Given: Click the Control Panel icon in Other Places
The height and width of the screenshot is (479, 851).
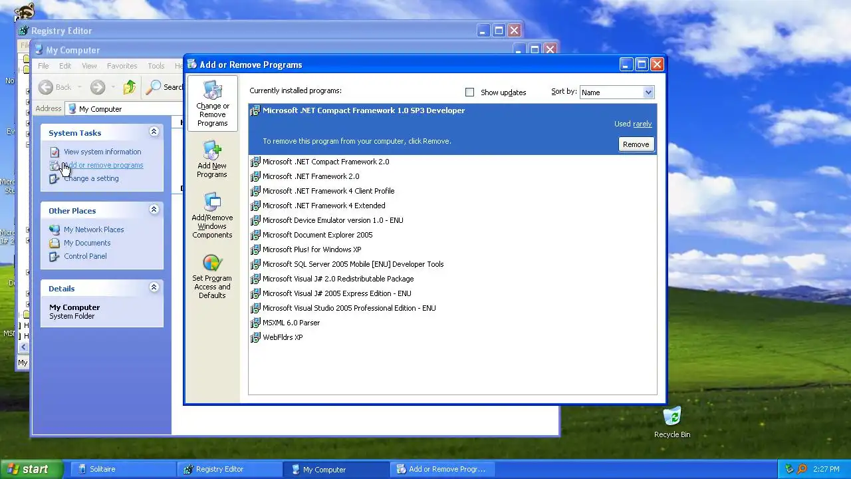Looking at the screenshot, I should tap(55, 256).
